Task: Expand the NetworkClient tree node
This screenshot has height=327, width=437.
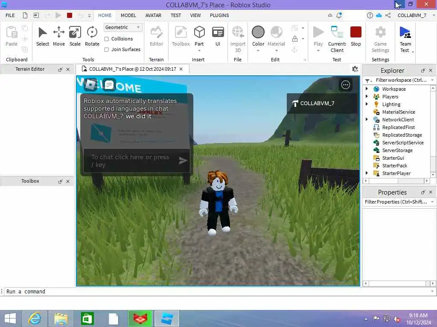Action: click(x=367, y=119)
